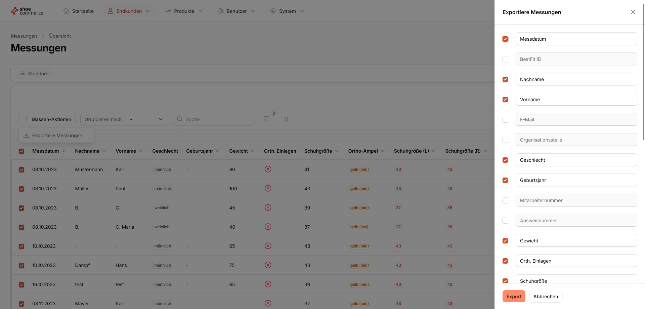Expand the Schuhgröße (L) column sort chevron
This screenshot has height=309, width=645.
[x=434, y=151]
